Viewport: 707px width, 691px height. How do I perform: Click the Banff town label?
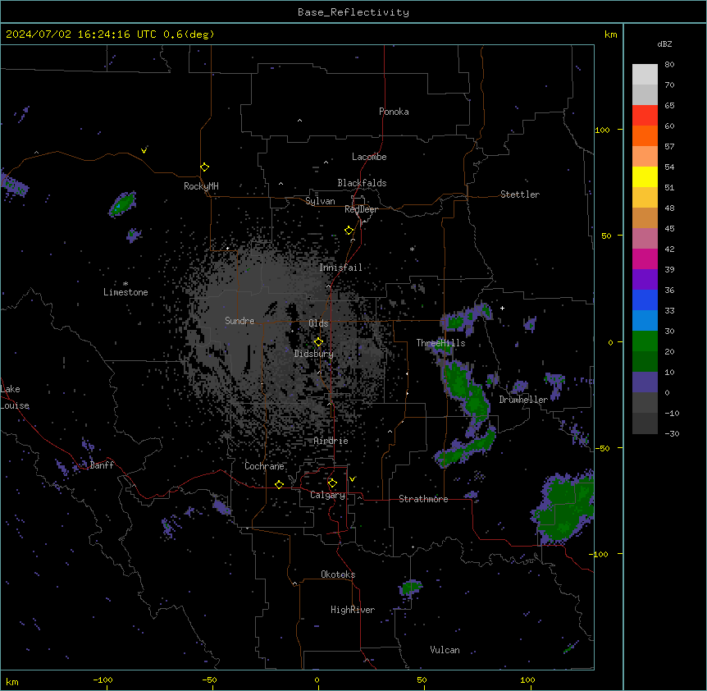tap(102, 465)
